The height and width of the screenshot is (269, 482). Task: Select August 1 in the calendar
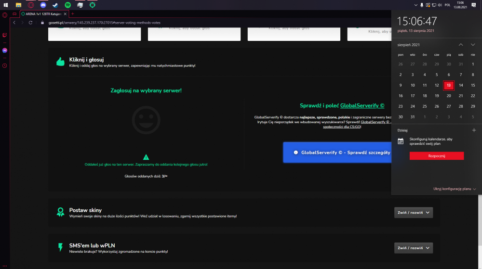[x=473, y=64]
